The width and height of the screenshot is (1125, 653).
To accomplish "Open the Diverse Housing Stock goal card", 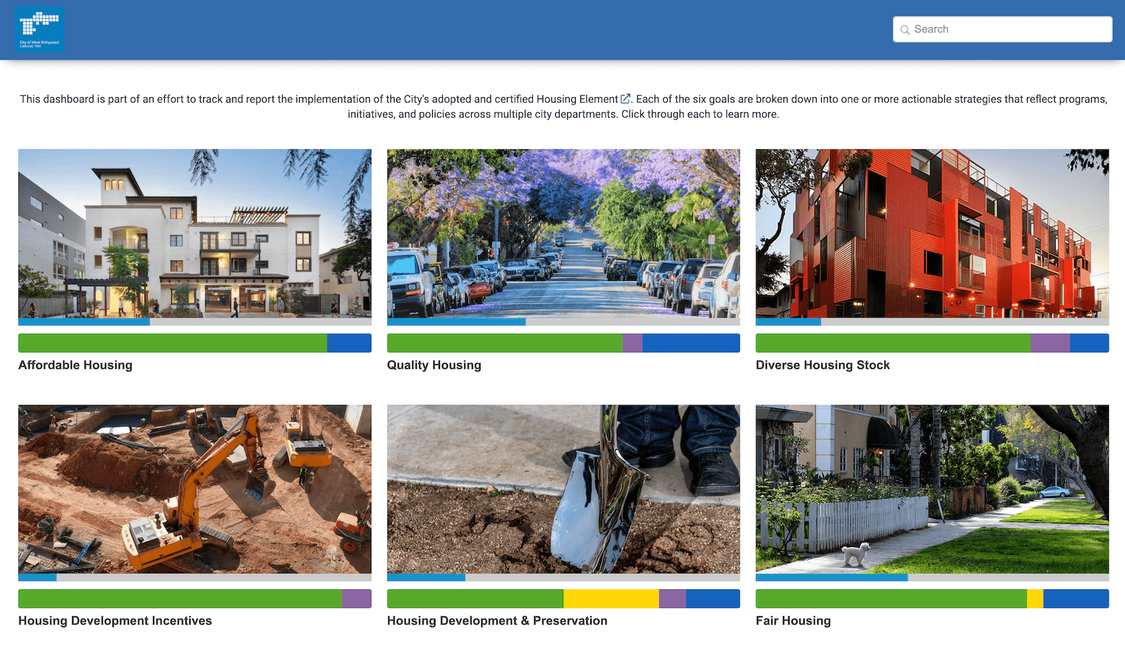I will (823, 364).
